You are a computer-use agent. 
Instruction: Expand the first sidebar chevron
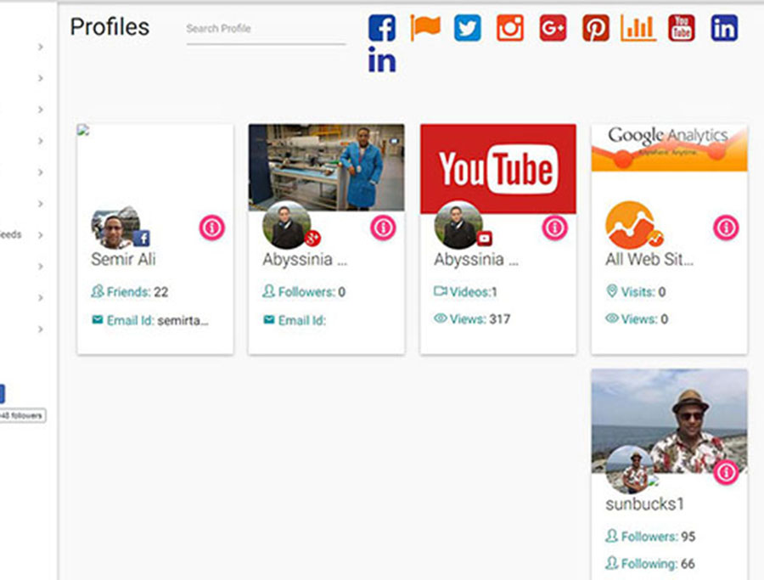click(x=41, y=47)
